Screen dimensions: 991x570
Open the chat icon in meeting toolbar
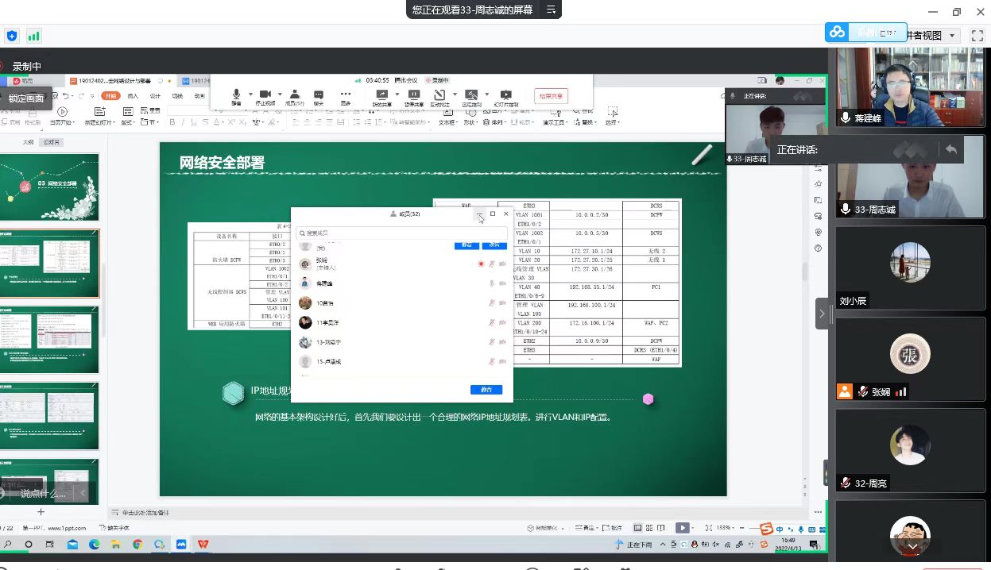(319, 94)
